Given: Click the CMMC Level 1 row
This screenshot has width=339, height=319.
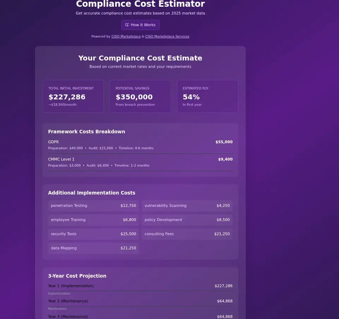Looking at the screenshot, I should [x=140, y=162].
